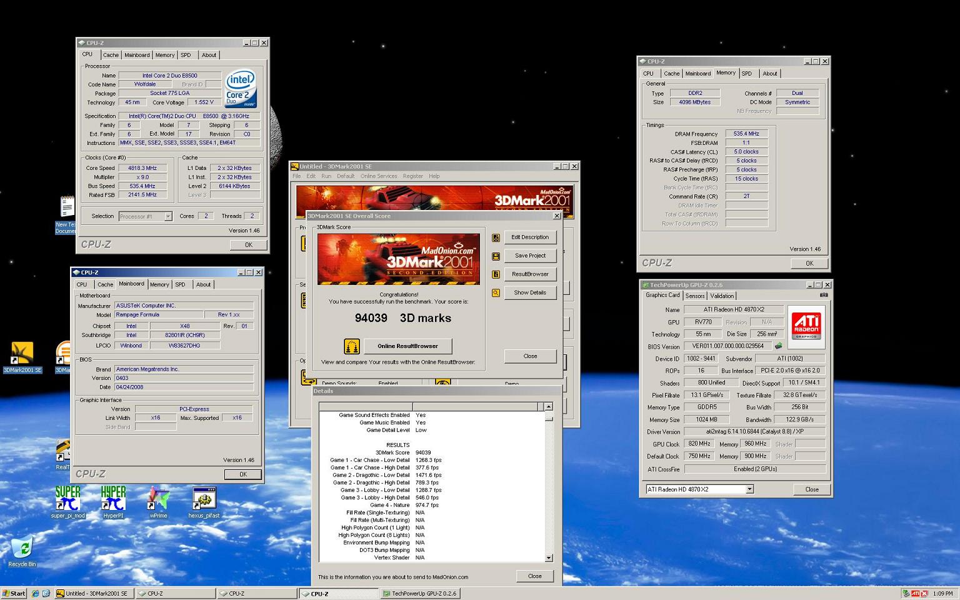Click the 4818.3 MHz Core Speed value

(142, 168)
